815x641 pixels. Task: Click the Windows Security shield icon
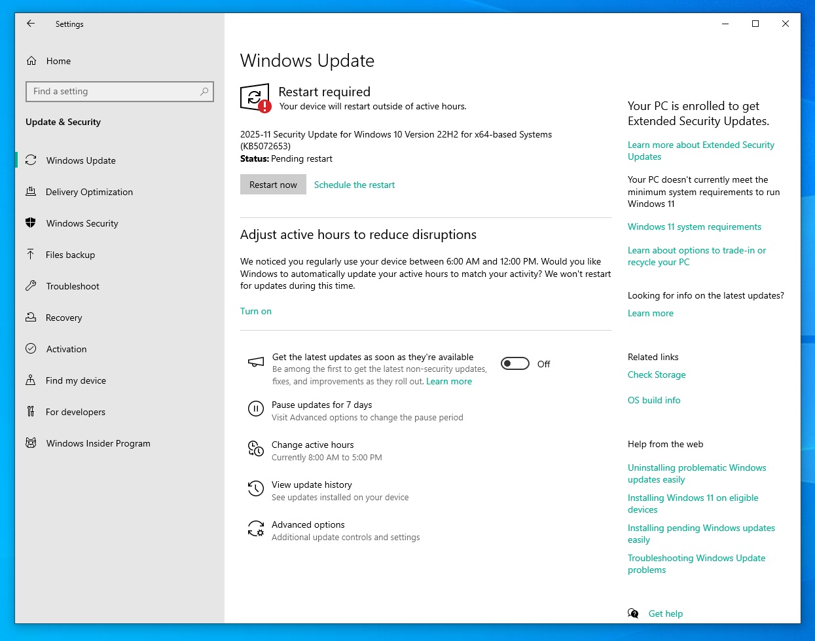coord(31,223)
